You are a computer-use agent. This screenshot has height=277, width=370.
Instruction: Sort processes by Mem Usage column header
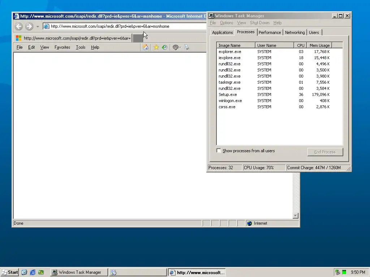click(x=319, y=45)
